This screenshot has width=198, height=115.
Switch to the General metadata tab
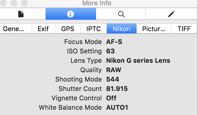point(14,29)
